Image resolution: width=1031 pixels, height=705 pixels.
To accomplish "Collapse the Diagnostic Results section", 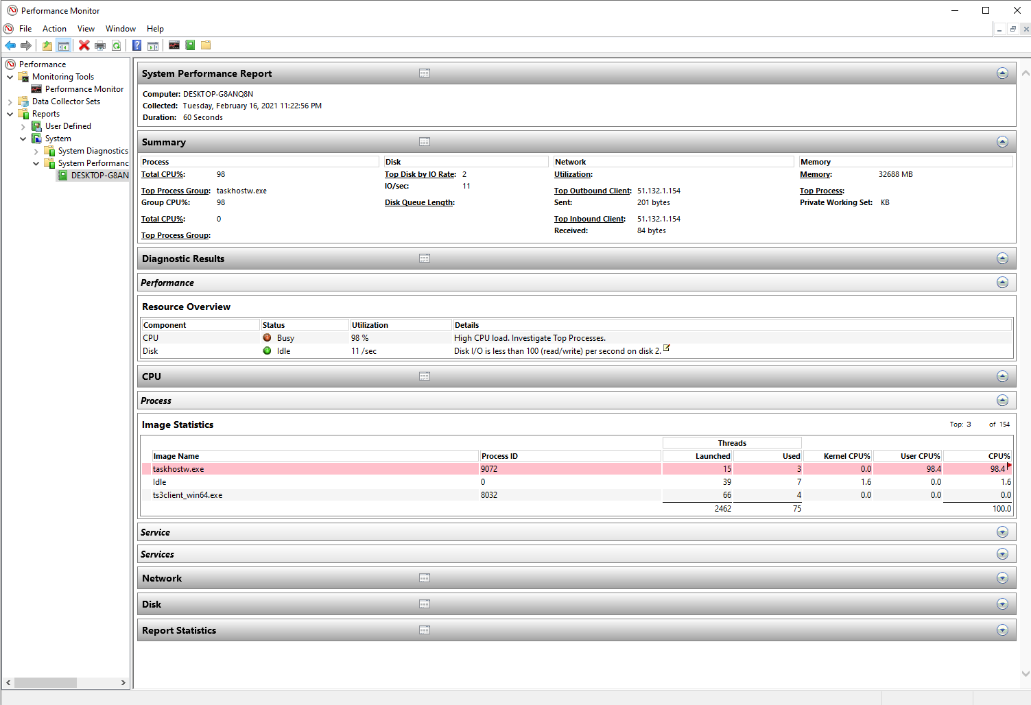I will [x=1002, y=259].
